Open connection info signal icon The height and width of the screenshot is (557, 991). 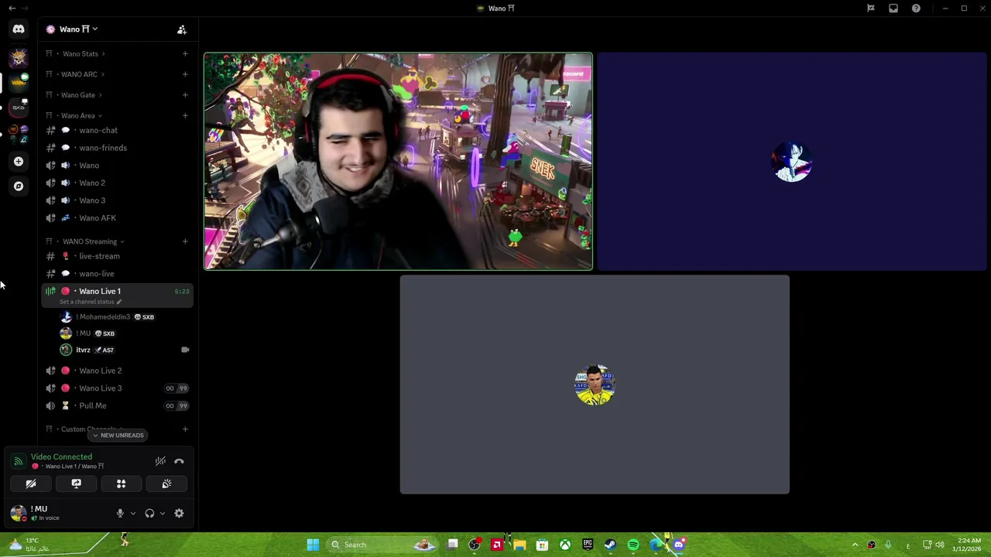coord(19,462)
